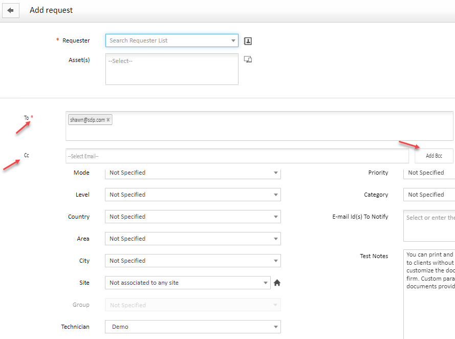Click the Add Bcc button

click(434, 156)
